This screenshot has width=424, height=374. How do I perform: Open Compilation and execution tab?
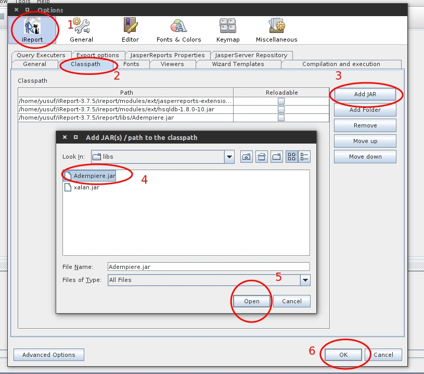[341, 64]
